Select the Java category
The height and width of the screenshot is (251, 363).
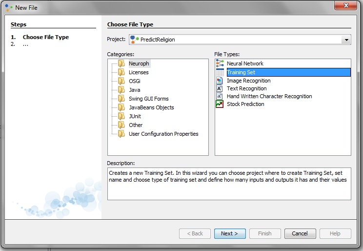(x=134, y=90)
